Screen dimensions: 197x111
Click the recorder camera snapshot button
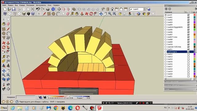[147, 103]
